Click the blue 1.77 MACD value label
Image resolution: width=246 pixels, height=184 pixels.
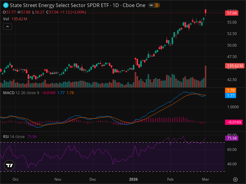point(231,96)
